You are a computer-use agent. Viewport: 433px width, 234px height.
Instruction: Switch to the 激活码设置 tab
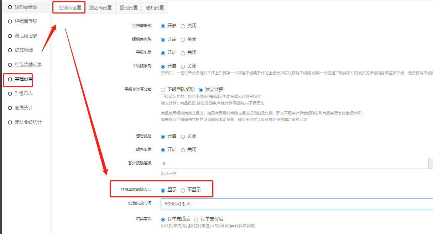pyautogui.click(x=100, y=8)
